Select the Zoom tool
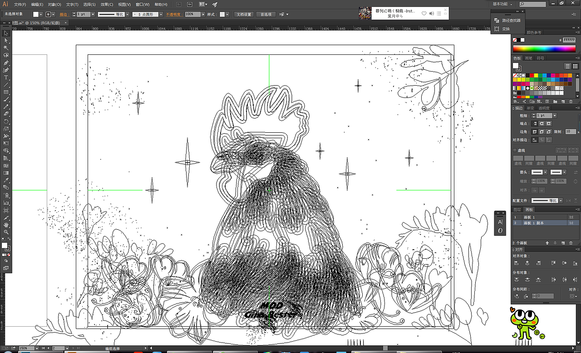Image resolution: width=581 pixels, height=353 pixels. tap(6, 232)
